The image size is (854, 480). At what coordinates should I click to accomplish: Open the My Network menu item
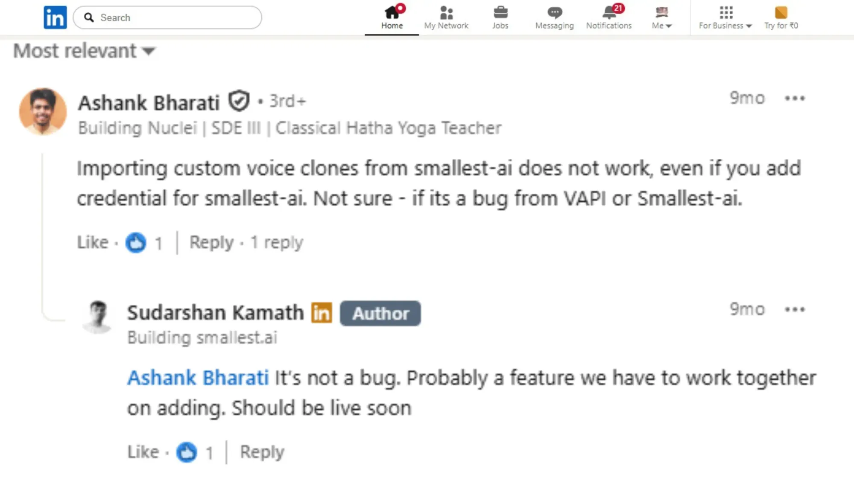pyautogui.click(x=446, y=13)
